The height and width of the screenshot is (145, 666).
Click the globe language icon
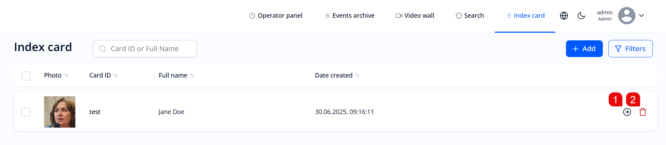coord(564,16)
